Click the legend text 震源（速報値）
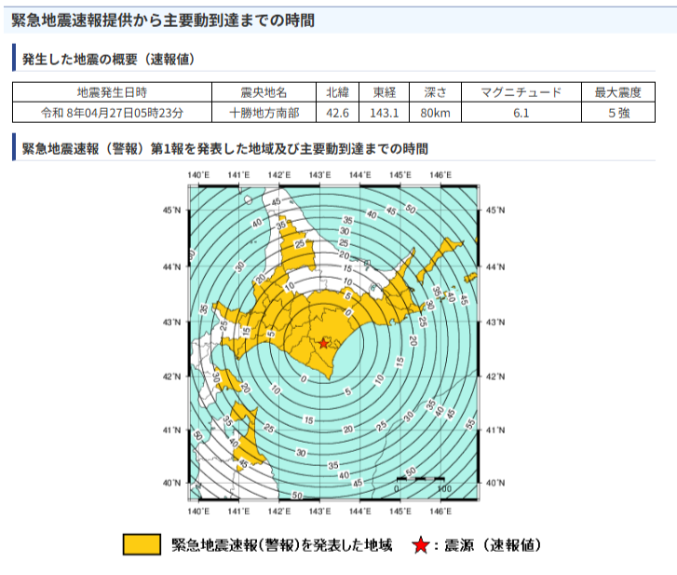This screenshot has width=677, height=575. point(493,545)
